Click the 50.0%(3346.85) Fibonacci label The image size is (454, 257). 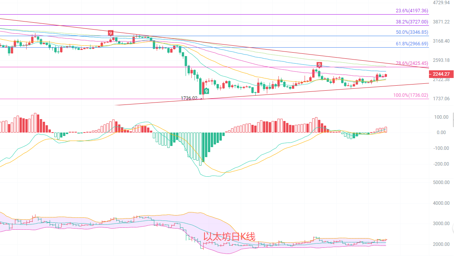(412, 33)
